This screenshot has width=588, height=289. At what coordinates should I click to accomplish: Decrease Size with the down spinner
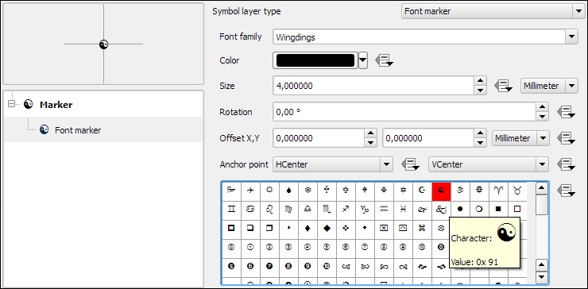(x=480, y=91)
